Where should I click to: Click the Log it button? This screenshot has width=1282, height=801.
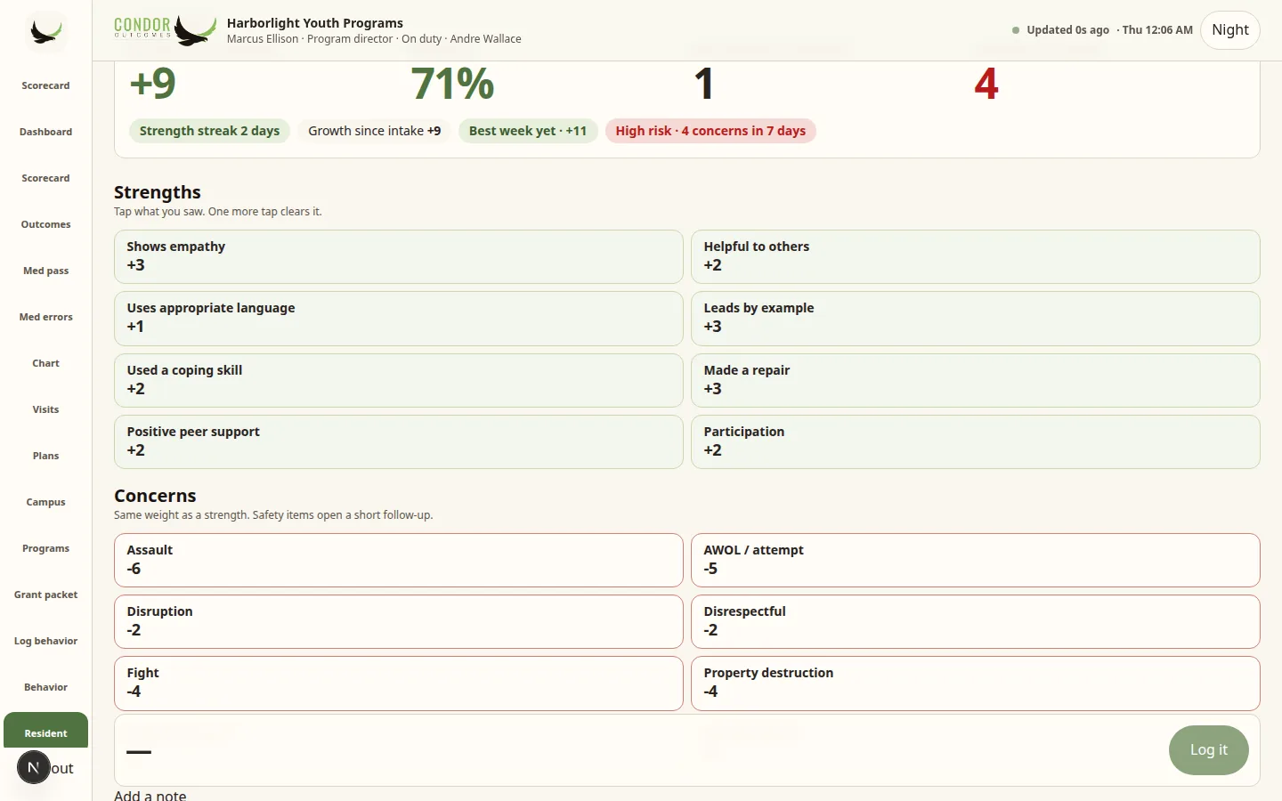(x=1208, y=750)
